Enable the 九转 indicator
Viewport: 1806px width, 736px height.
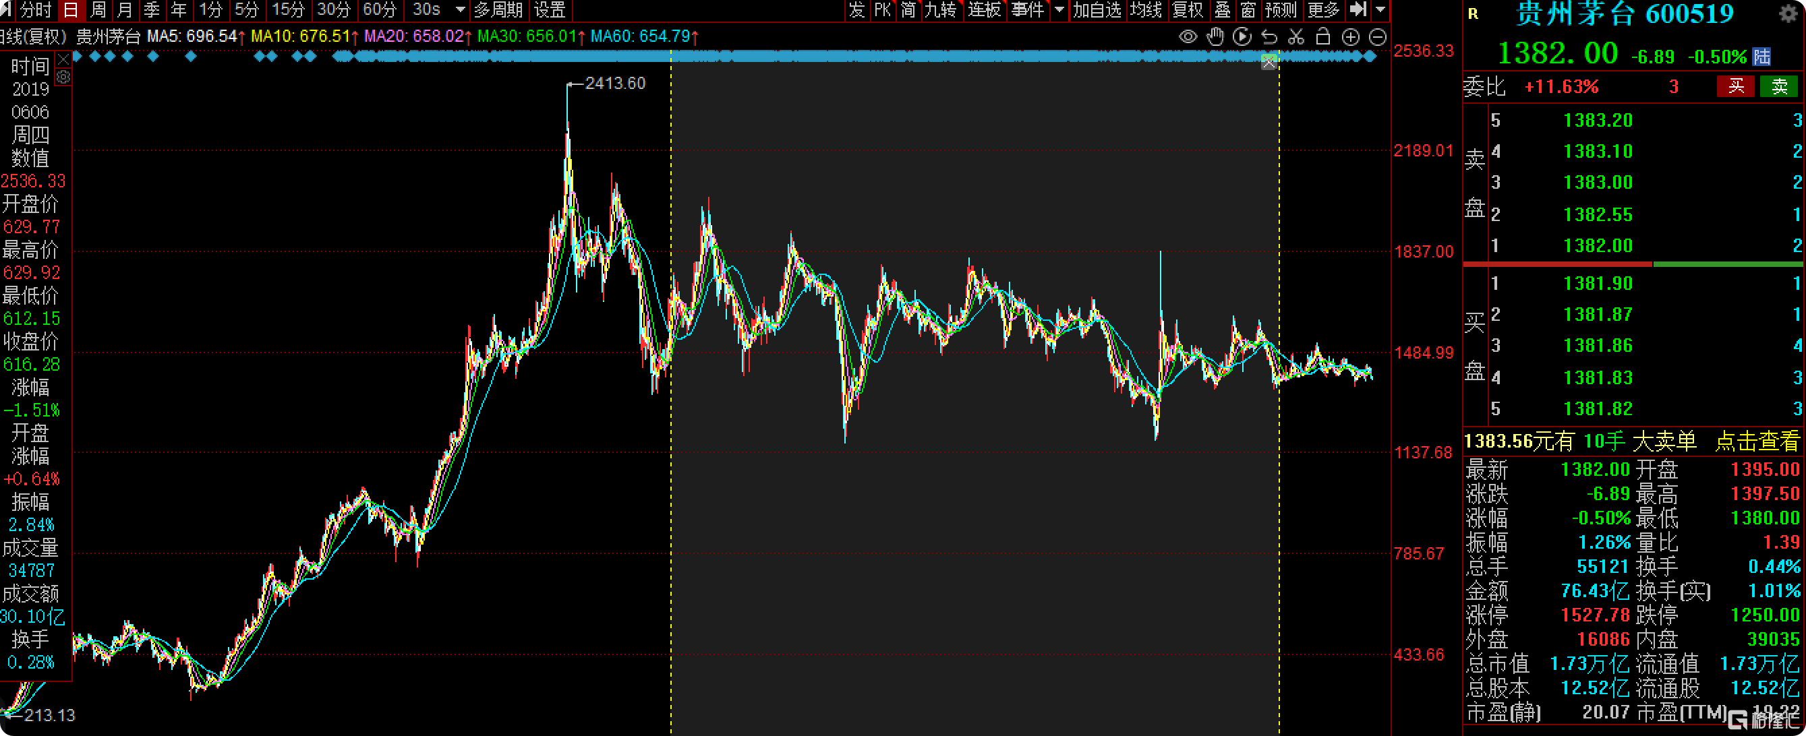click(941, 10)
